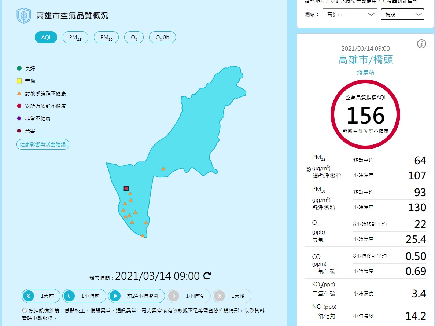Click the maintenance note icon in footnote
The height and width of the screenshot is (326, 435).
coord(25,311)
